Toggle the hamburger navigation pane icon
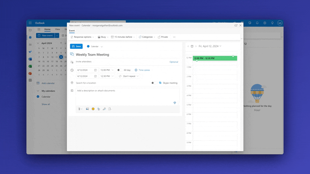Screen dimensions: 310x174 (39, 29)
